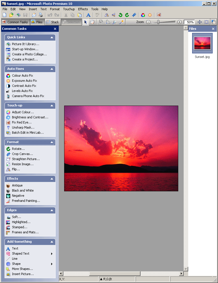Close the Common Tasks pane
218x283 pixels.
(x=55, y=29)
